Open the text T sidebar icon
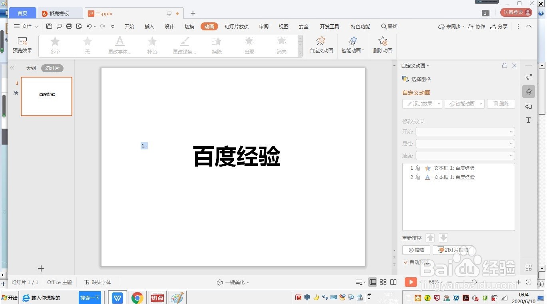This screenshot has height=304, width=547. (x=529, y=120)
